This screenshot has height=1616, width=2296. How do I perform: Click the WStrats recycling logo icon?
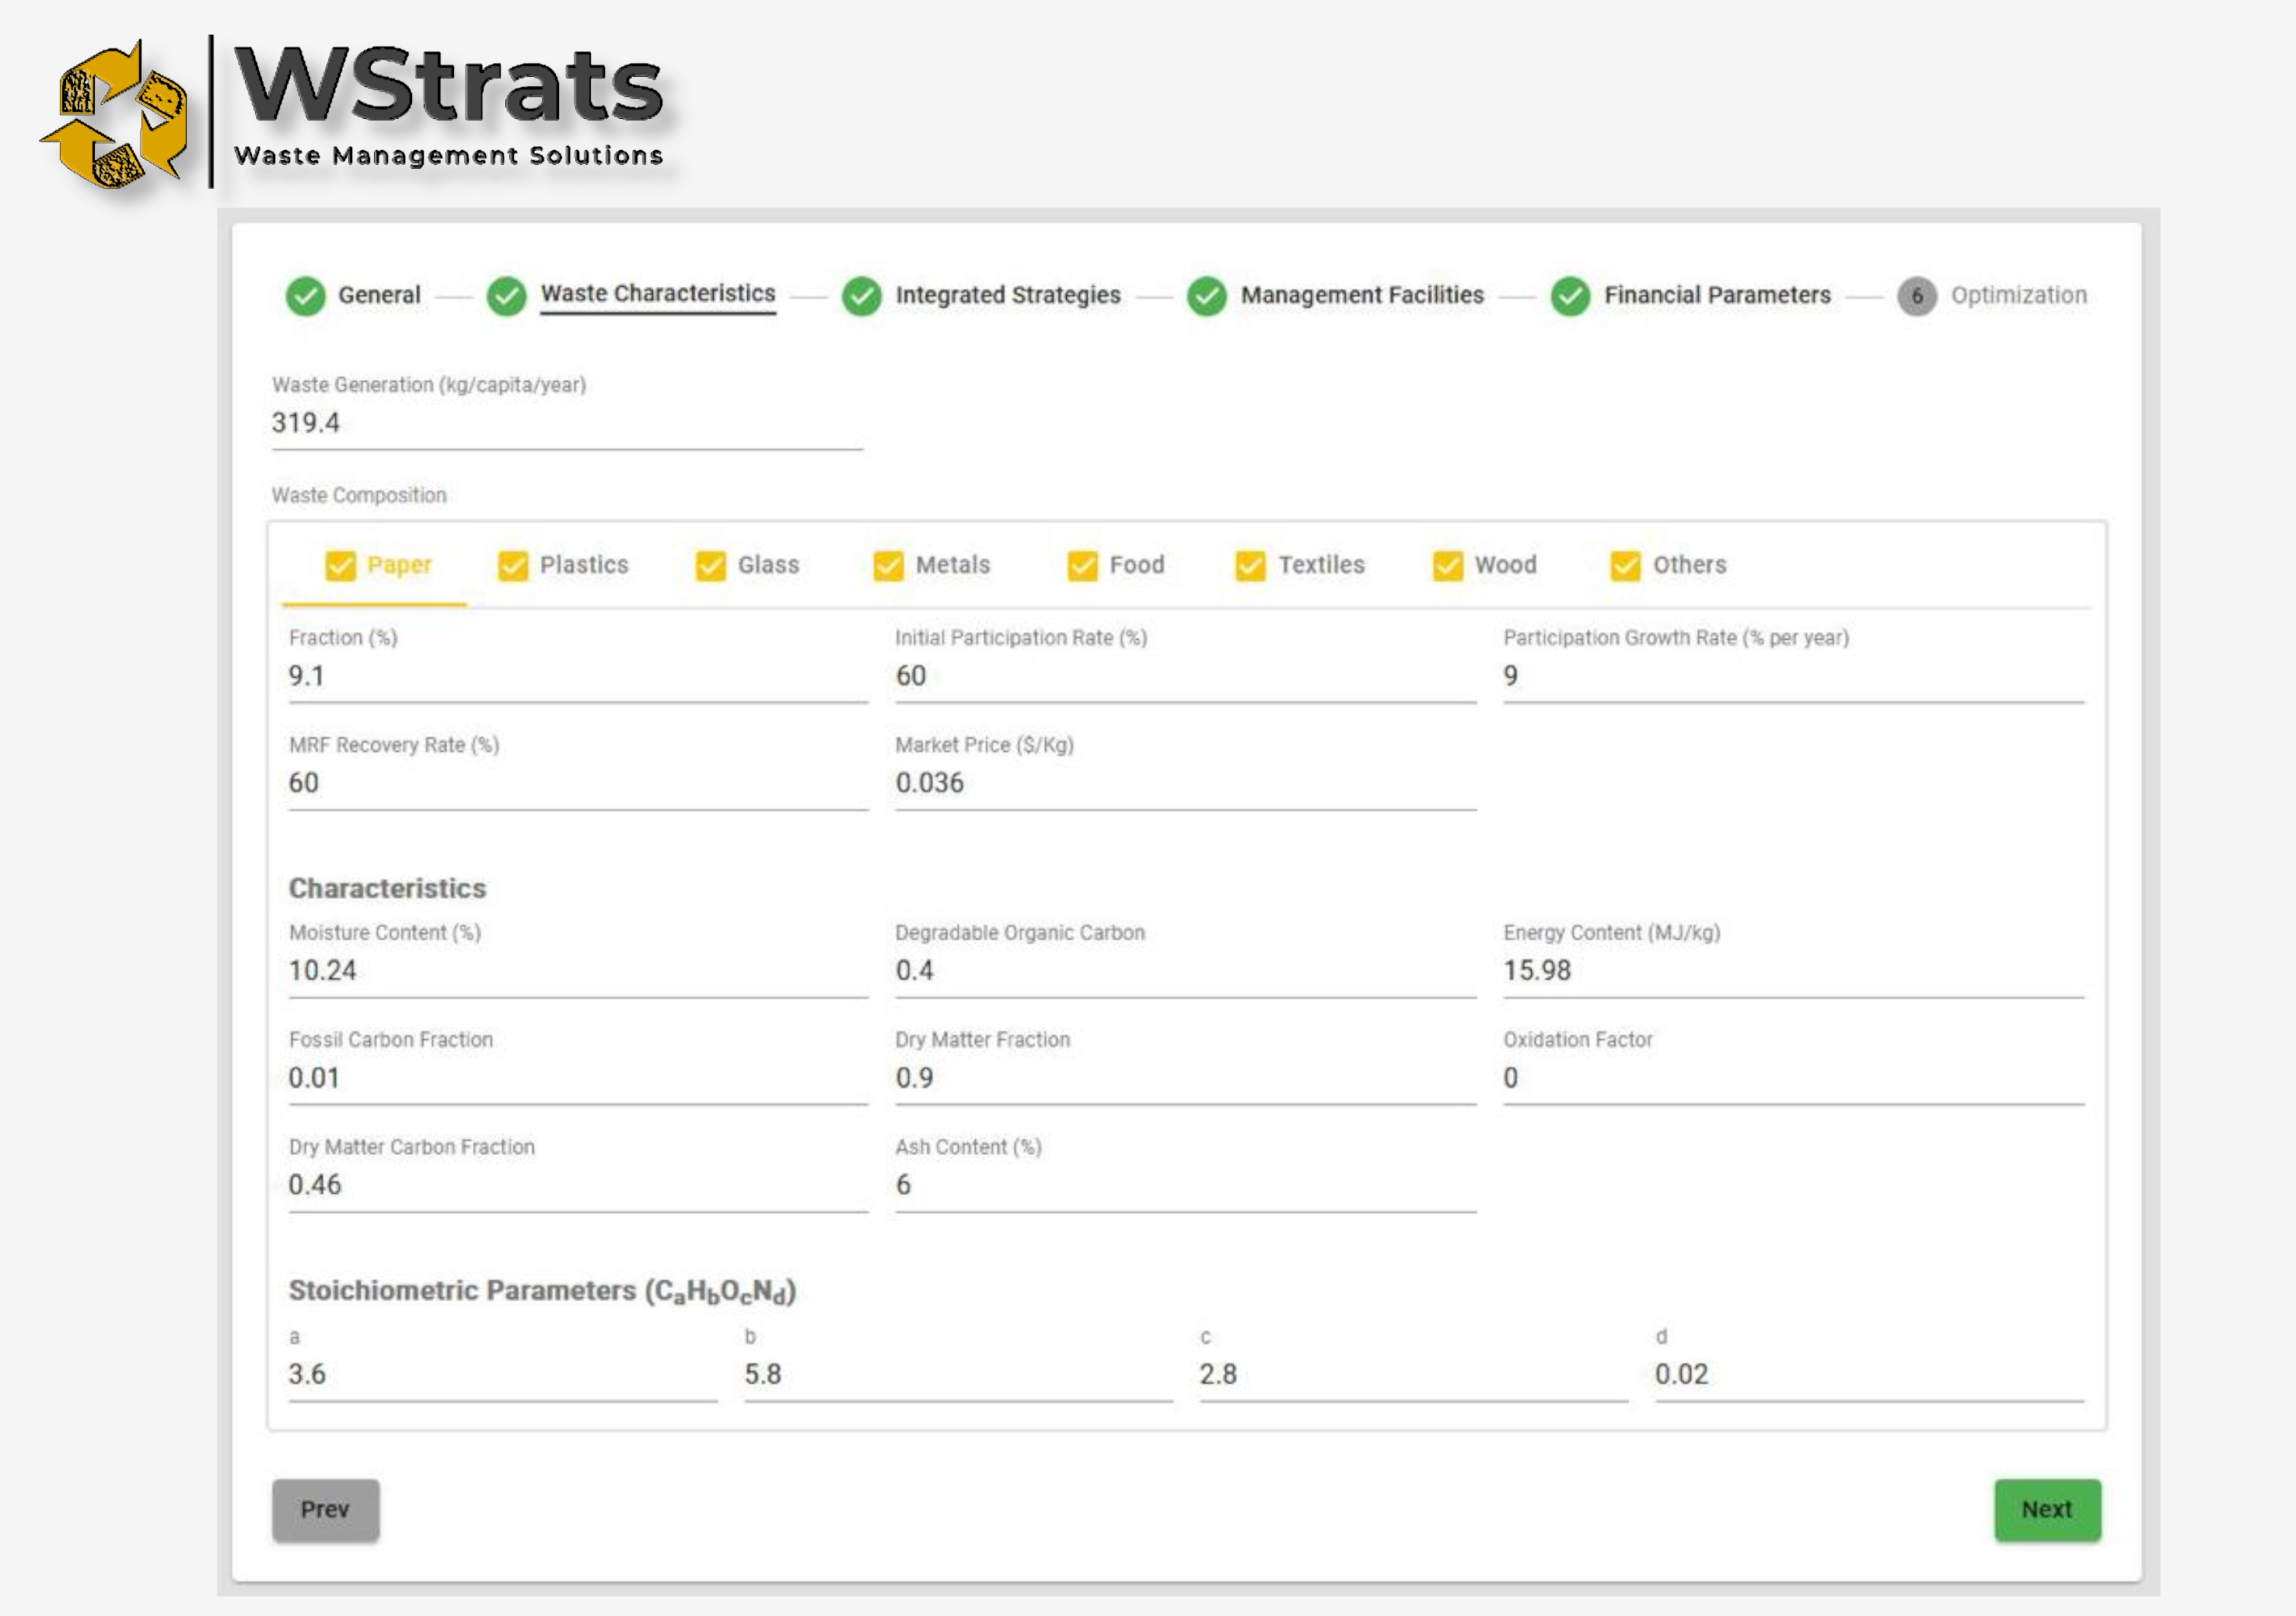(x=115, y=115)
